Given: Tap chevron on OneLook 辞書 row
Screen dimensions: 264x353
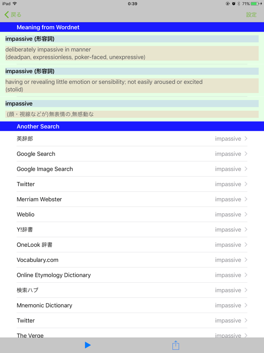Looking at the screenshot, I should 246,245.
